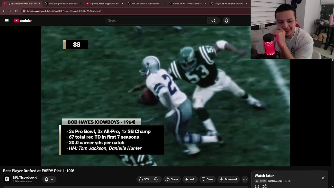Switch to Strayzt on X tab
This screenshot has height=188, width=334.
pyautogui.click(x=229, y=4)
